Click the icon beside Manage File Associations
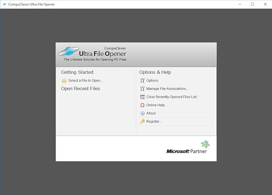This screenshot has width=272, height=195. [142, 89]
